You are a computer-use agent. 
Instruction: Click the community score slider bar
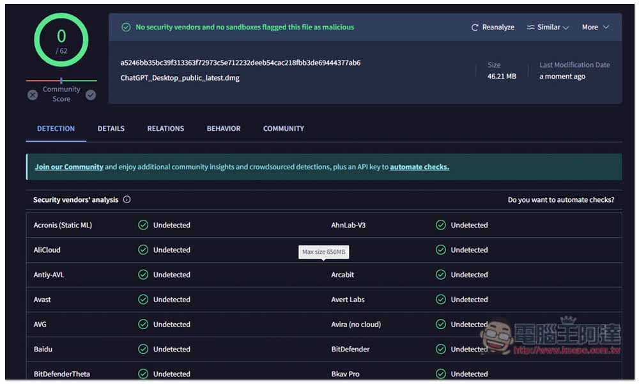61,81
